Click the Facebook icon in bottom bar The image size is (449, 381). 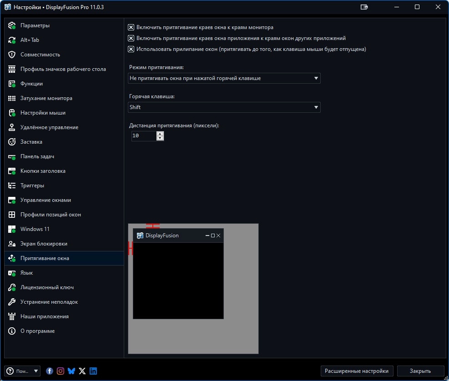50,371
